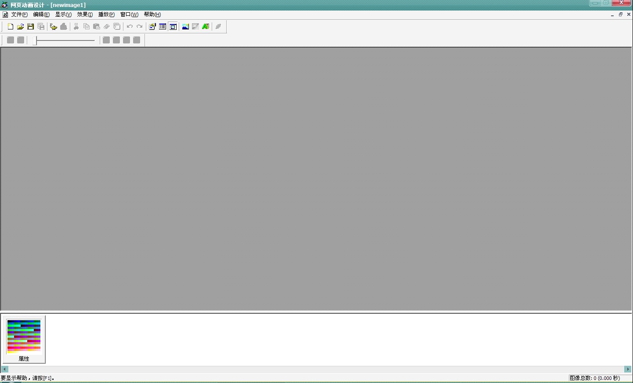Save the file with the floppy disk icon
633x383 pixels.
(30, 27)
